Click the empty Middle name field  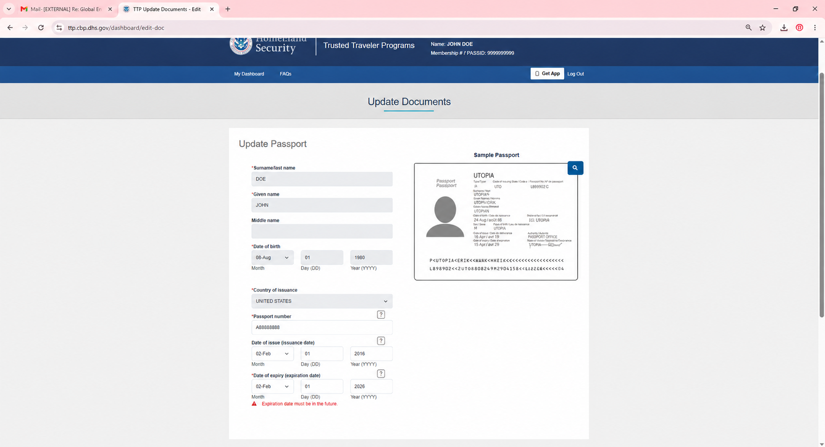pyautogui.click(x=322, y=231)
